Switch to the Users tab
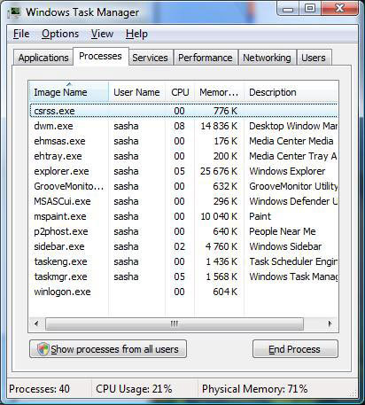 [x=314, y=58]
